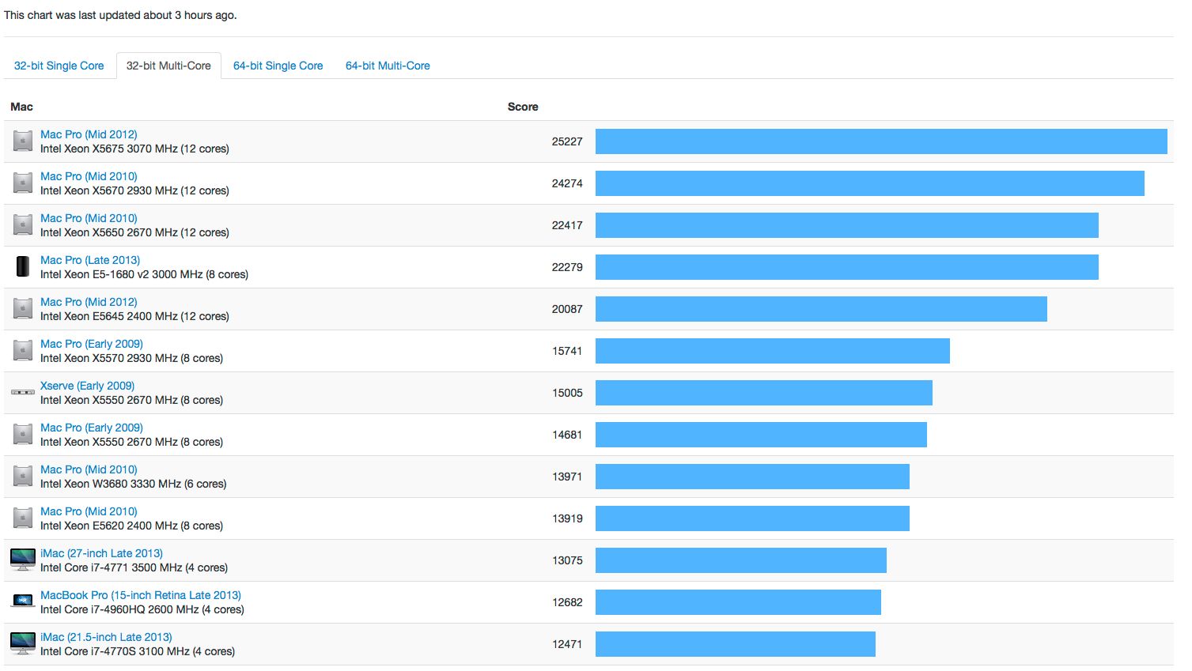Open MacBook Pro (15-inch Retina Late 2013) link
This screenshot has width=1192, height=671.
click(141, 595)
